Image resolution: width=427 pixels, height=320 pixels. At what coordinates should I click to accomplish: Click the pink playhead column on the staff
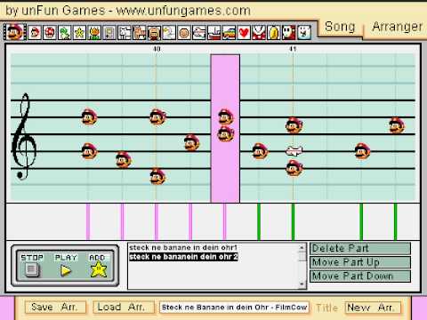(225, 128)
